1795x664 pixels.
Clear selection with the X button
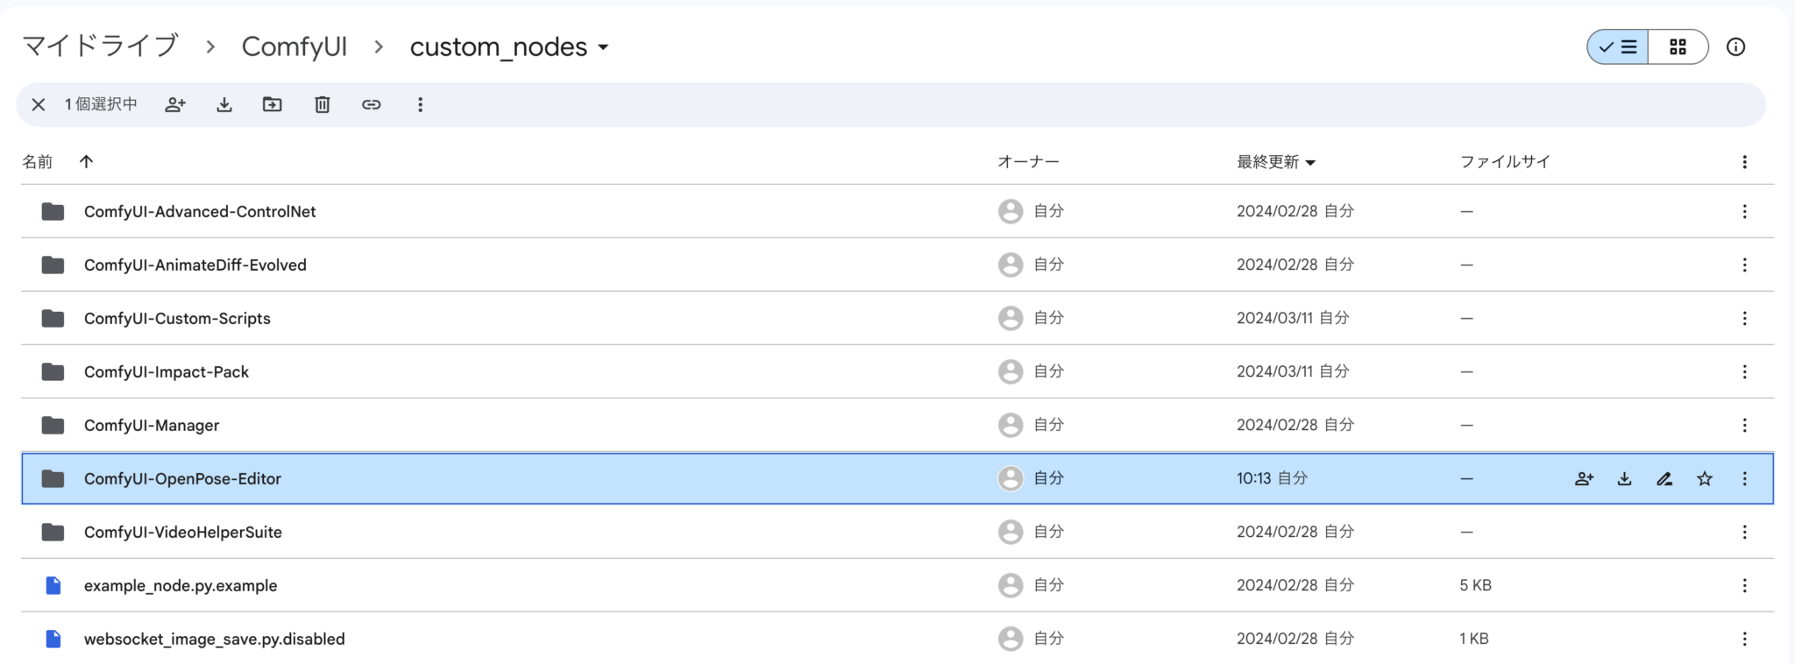click(39, 105)
